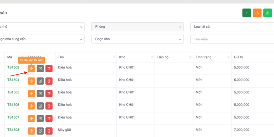Delete asset TS1508 via trash icon
This screenshot has width=274, height=137.
pyautogui.click(x=49, y=130)
